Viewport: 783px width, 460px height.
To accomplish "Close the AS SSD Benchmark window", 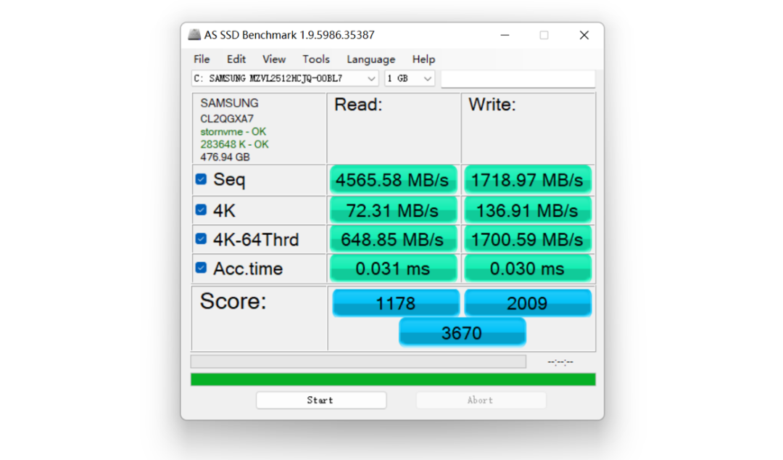I will coord(584,35).
